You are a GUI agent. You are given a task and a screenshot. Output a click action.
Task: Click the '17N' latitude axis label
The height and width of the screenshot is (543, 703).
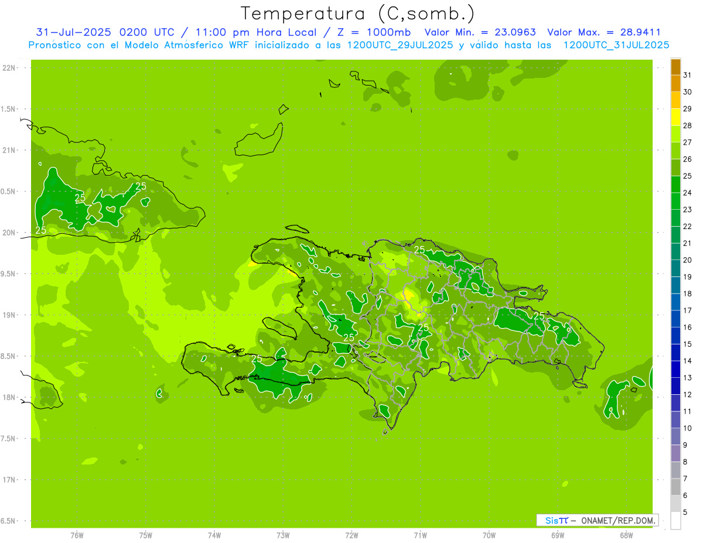8,480
